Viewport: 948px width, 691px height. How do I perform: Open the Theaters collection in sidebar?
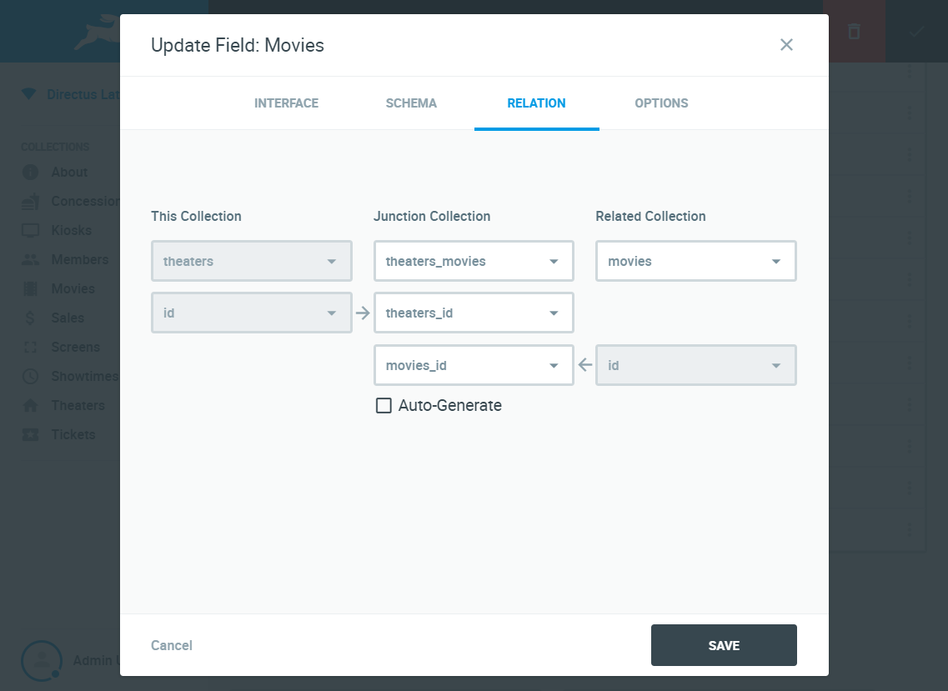pos(78,406)
